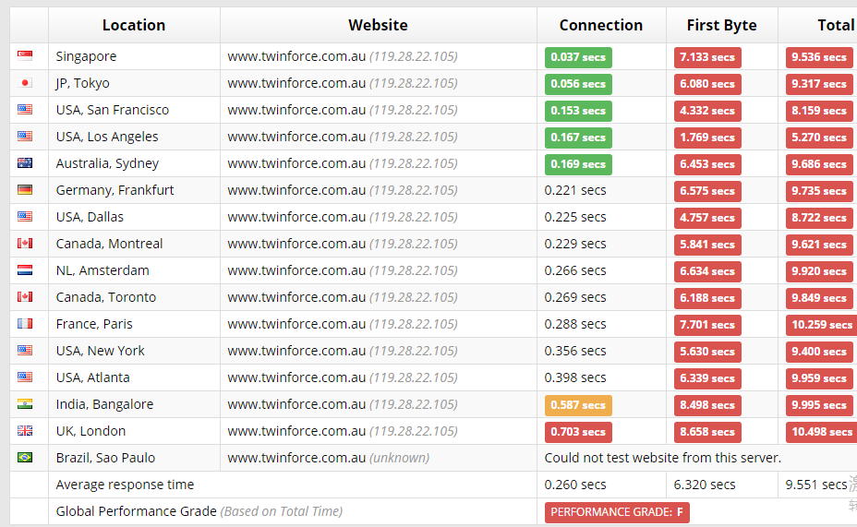Click the website URL in the Brazil row
Image resolution: width=857 pixels, height=527 pixels.
[x=296, y=458]
